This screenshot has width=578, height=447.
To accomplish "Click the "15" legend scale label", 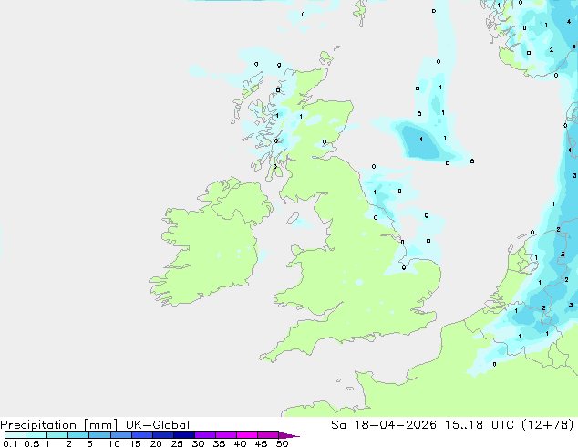I will tap(135, 443).
